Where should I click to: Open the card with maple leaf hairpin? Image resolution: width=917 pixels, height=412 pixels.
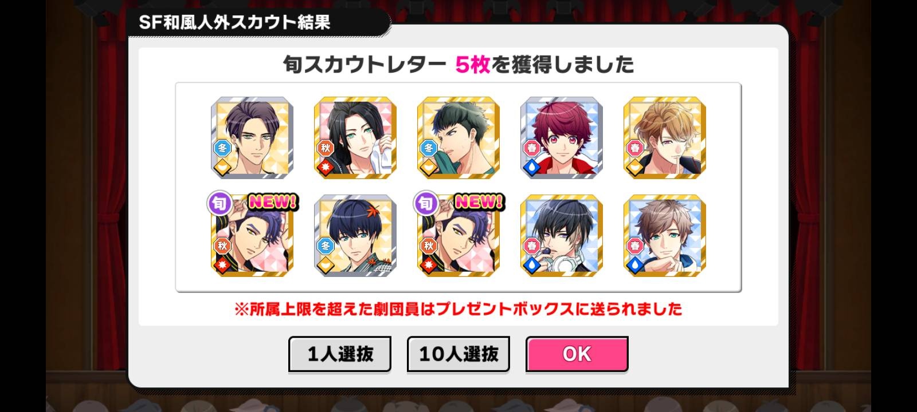pyautogui.click(x=355, y=236)
